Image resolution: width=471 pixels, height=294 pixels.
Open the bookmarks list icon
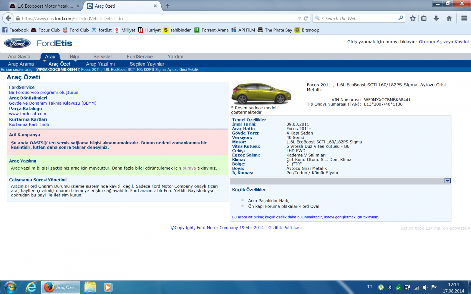pos(424,18)
